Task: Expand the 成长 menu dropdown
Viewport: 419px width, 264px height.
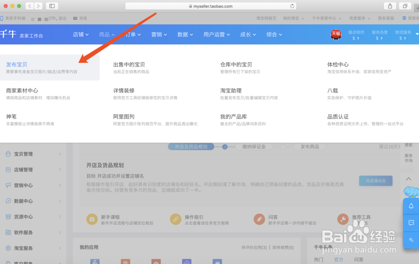Action: [248, 34]
